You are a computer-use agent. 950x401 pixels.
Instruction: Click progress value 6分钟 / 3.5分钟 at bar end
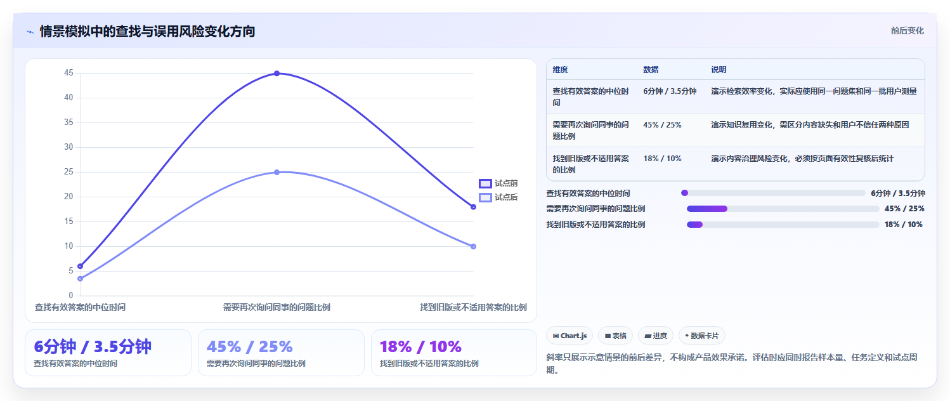[898, 193]
